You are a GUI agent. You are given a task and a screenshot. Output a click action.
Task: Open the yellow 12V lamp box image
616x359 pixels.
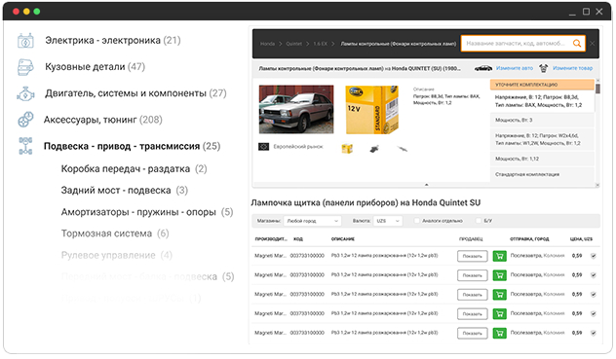(x=372, y=110)
